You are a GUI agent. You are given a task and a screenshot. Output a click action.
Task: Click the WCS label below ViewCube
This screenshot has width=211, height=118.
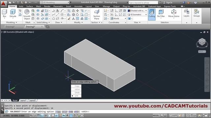click(x=202, y=51)
